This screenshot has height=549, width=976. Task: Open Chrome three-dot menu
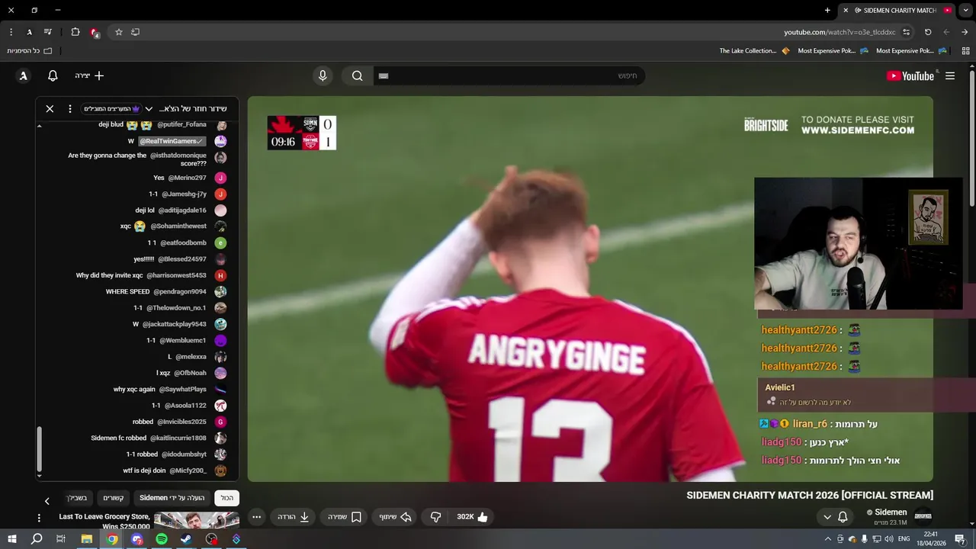tap(11, 32)
